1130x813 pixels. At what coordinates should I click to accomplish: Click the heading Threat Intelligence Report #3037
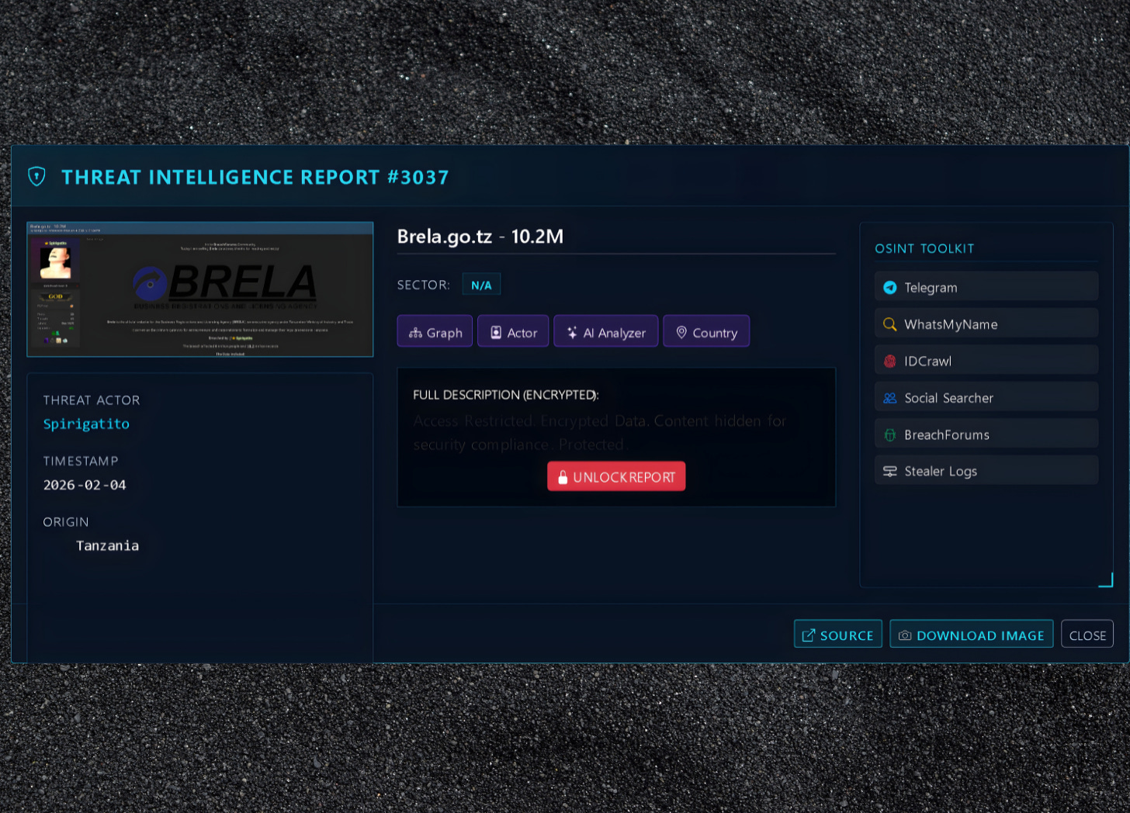[255, 177]
